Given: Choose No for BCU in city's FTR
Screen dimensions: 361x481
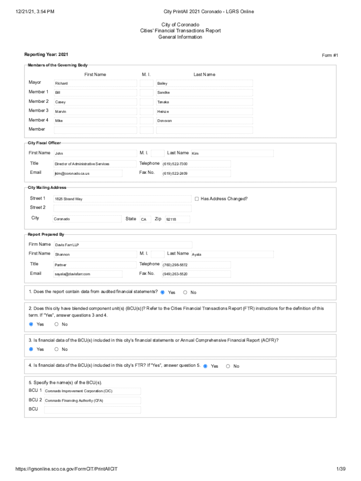Looking at the screenshot, I should [228, 366].
